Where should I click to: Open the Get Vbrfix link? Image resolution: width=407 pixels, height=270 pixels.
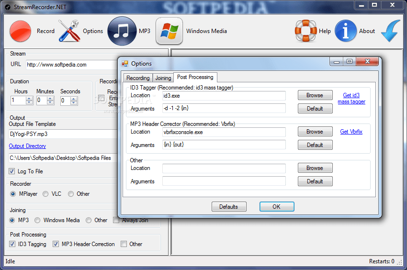[351, 132]
